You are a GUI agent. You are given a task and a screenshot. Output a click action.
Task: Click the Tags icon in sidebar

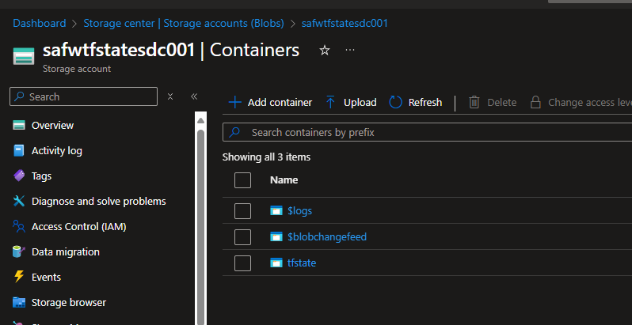pyautogui.click(x=19, y=176)
